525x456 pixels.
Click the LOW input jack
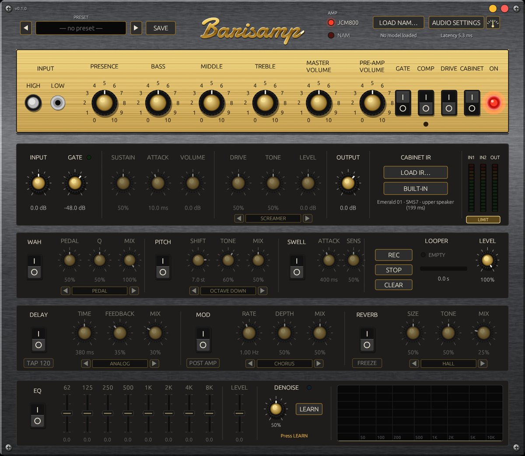(x=58, y=103)
